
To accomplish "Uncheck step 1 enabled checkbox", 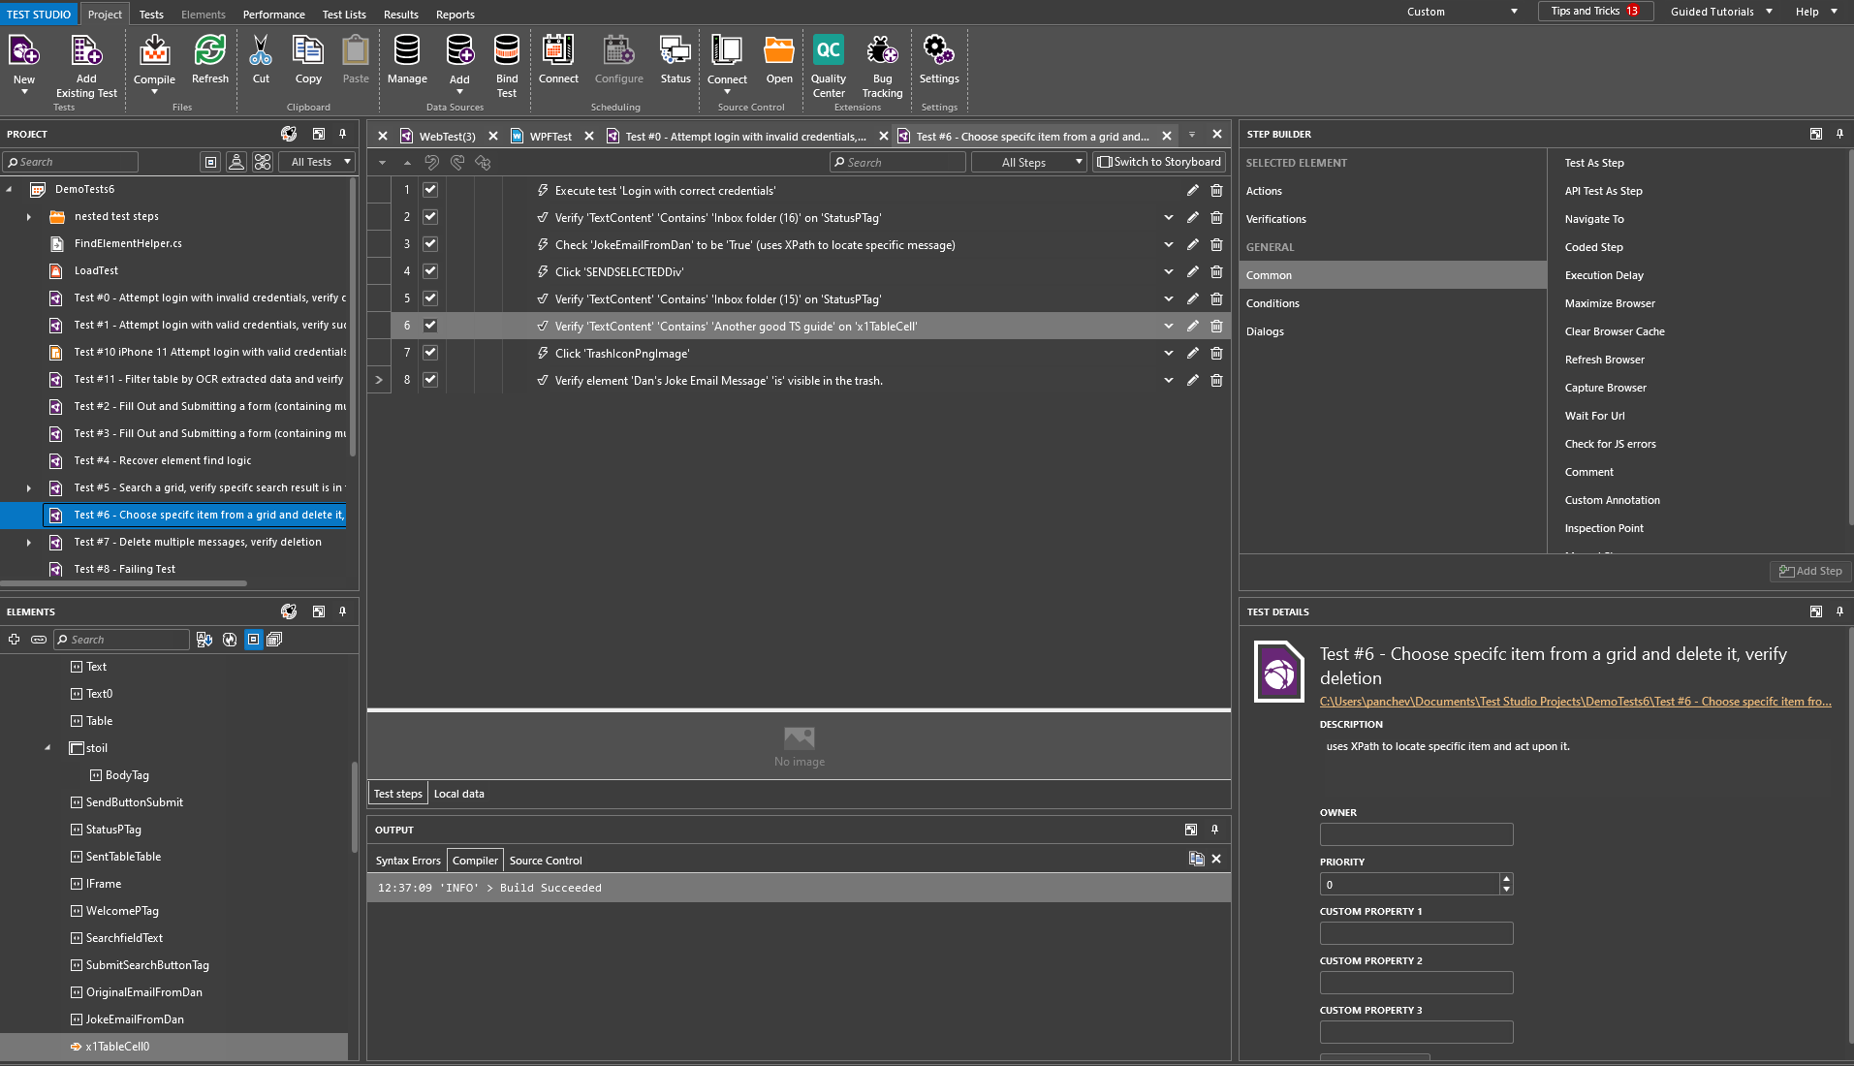I will pos(430,190).
